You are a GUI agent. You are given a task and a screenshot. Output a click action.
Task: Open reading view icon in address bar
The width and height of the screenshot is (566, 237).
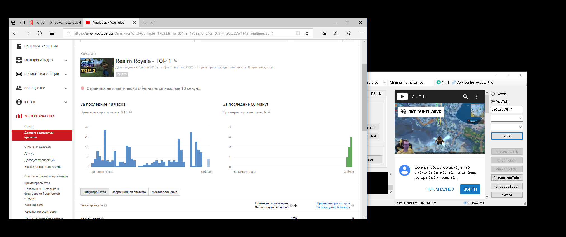[x=298, y=33]
